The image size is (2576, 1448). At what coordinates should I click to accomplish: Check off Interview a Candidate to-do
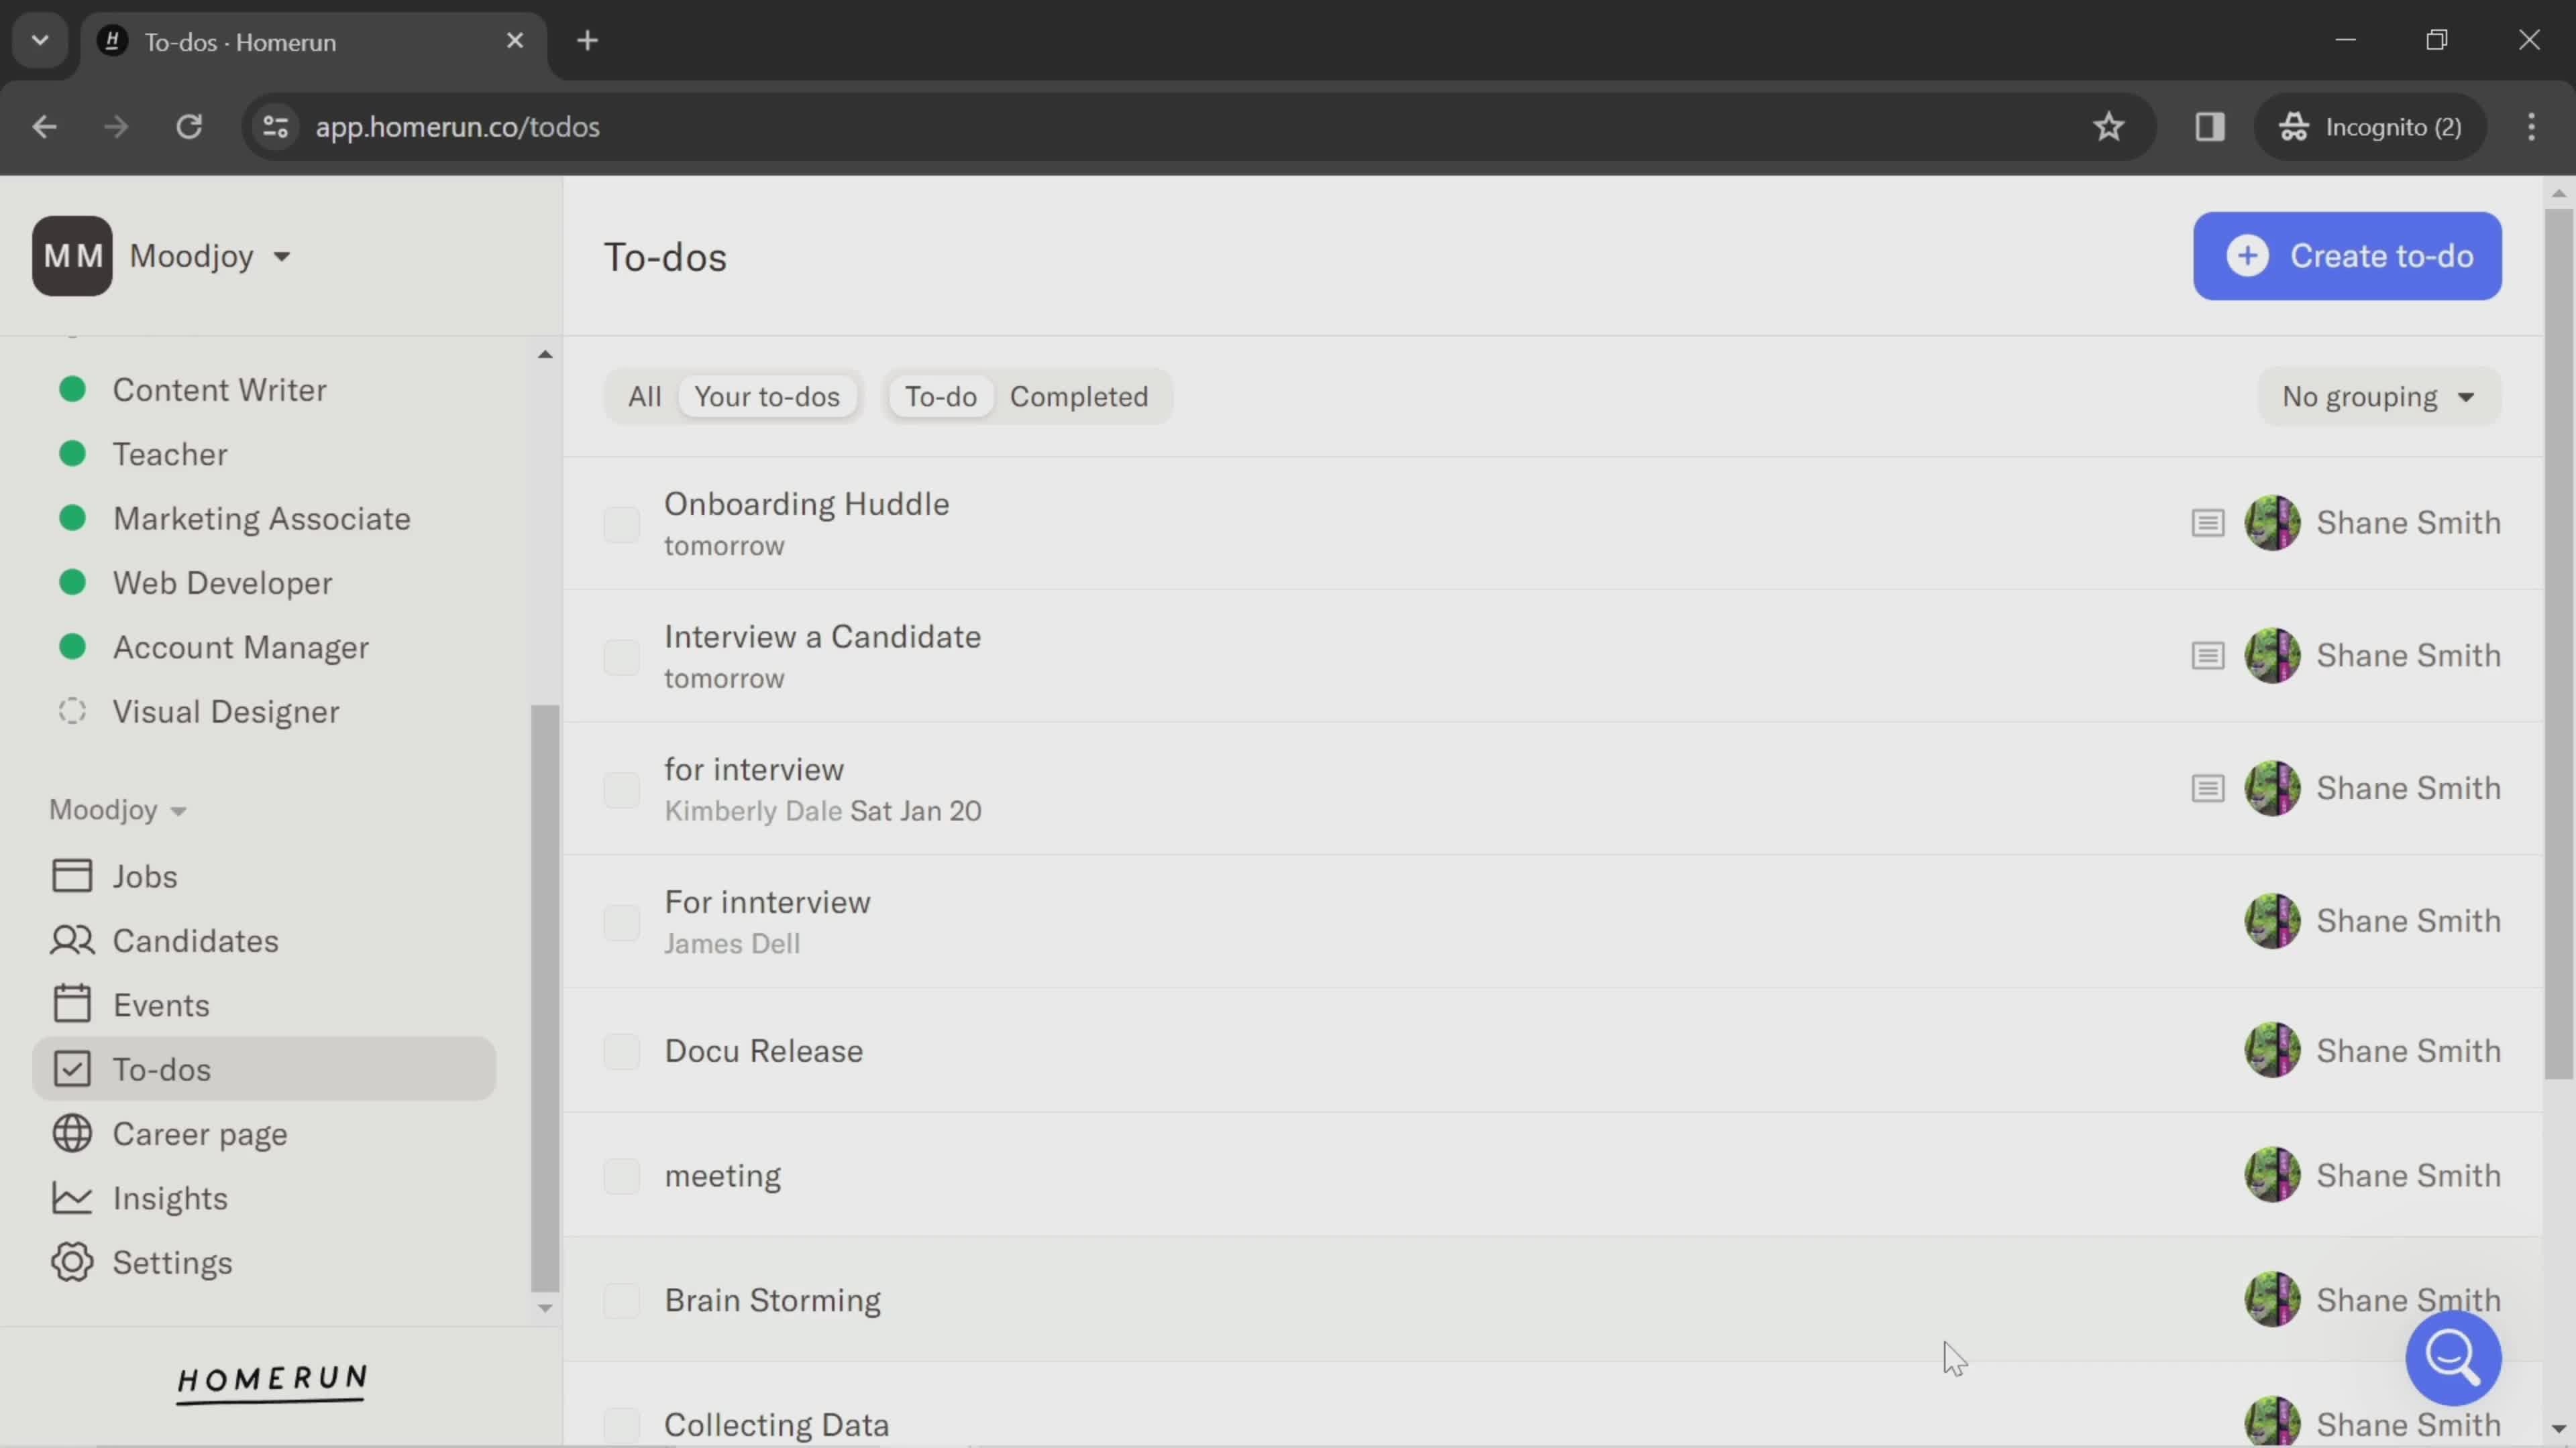(x=621, y=656)
